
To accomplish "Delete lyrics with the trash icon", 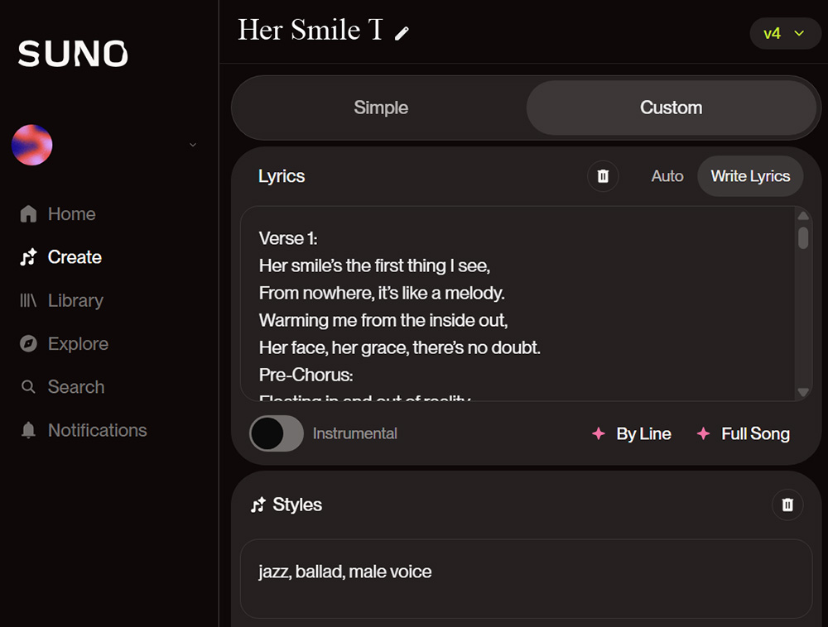I will point(603,176).
